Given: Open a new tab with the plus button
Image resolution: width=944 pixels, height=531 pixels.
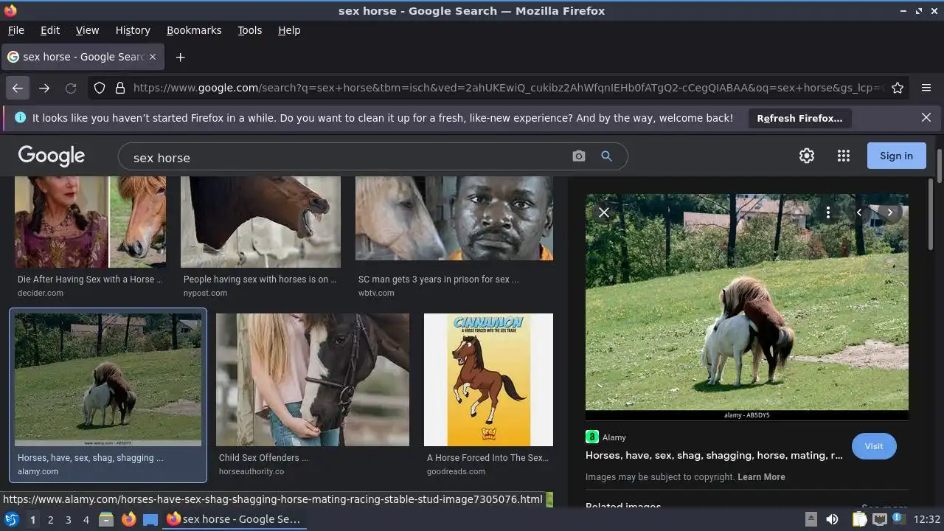Looking at the screenshot, I should click(180, 57).
